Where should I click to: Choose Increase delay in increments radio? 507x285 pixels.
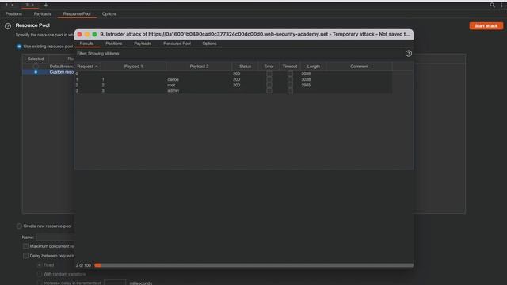pos(40,283)
